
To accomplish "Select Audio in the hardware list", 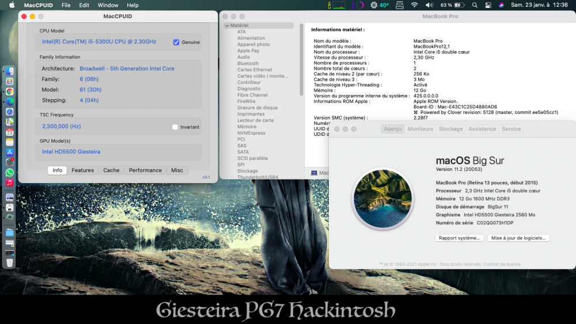I will tap(244, 57).
